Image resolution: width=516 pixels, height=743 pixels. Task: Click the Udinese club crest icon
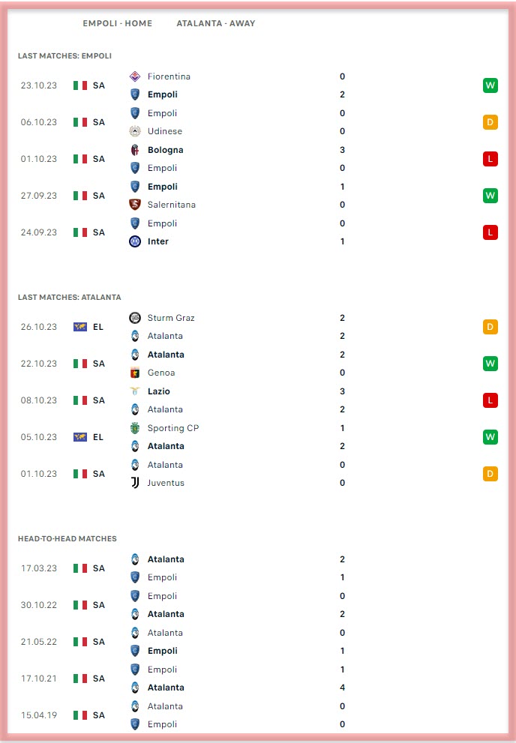(135, 131)
